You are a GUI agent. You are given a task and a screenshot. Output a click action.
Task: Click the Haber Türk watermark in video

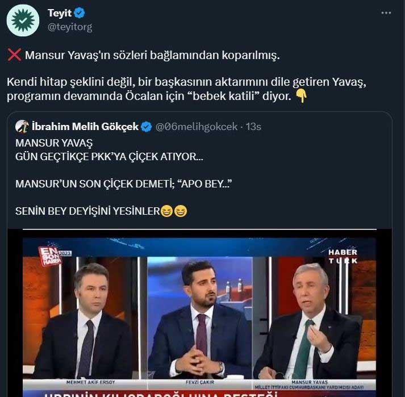coord(343,256)
